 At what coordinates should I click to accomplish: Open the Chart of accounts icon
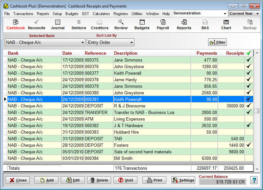226,25
